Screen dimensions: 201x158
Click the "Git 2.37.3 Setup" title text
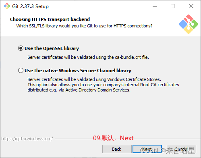[30, 6]
